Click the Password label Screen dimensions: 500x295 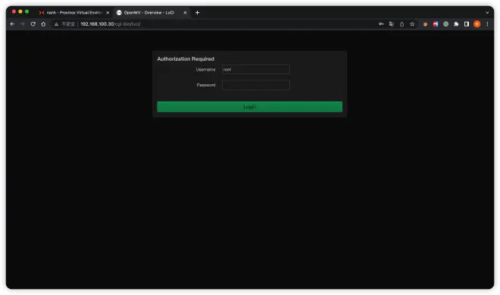(x=206, y=85)
